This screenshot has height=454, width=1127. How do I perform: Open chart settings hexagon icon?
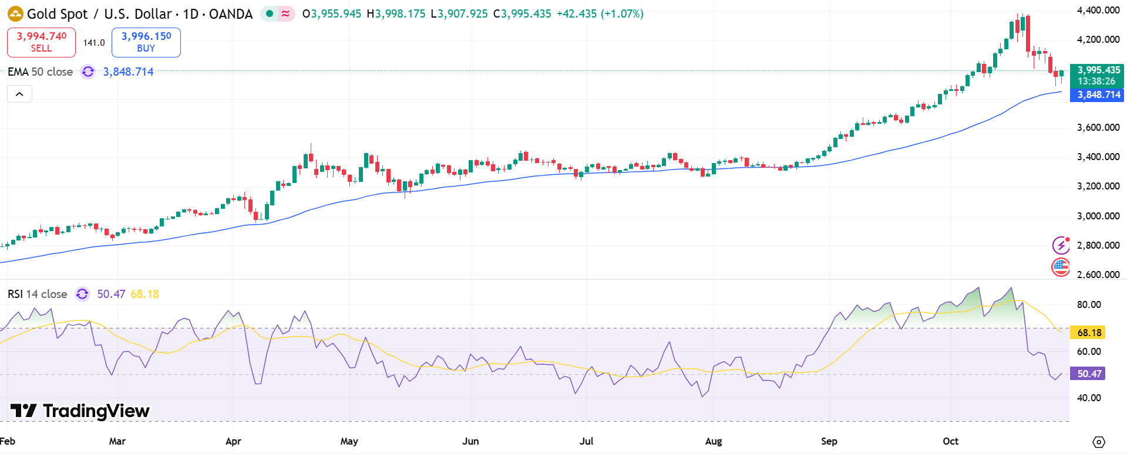tap(1099, 442)
